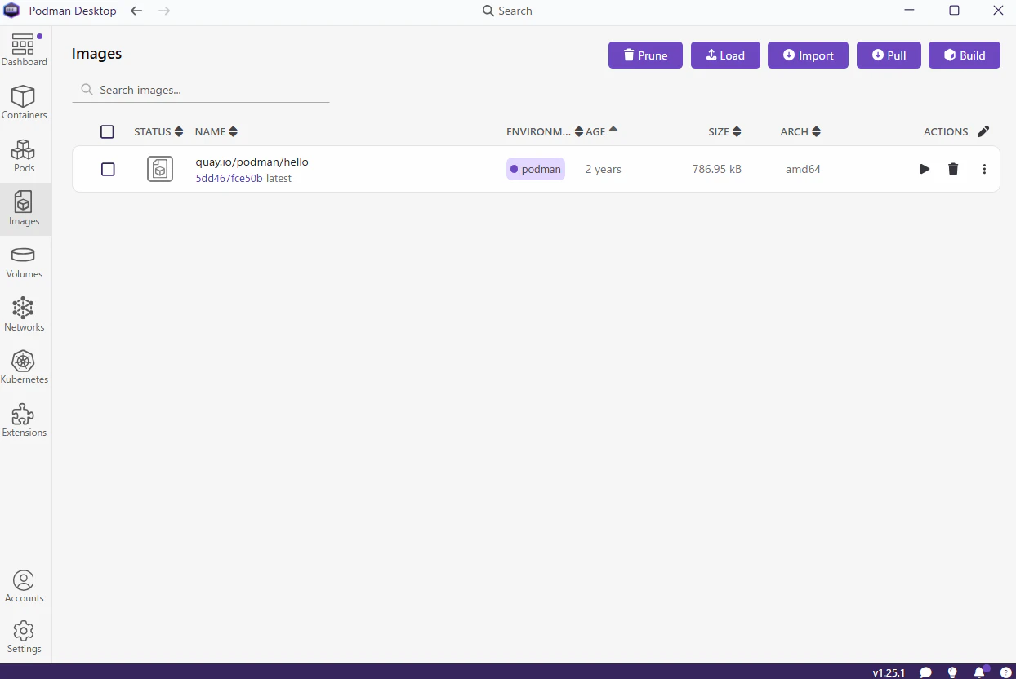Viewport: 1016px width, 679px height.
Task: Toggle the select-all images checkbox
Action: click(x=107, y=131)
